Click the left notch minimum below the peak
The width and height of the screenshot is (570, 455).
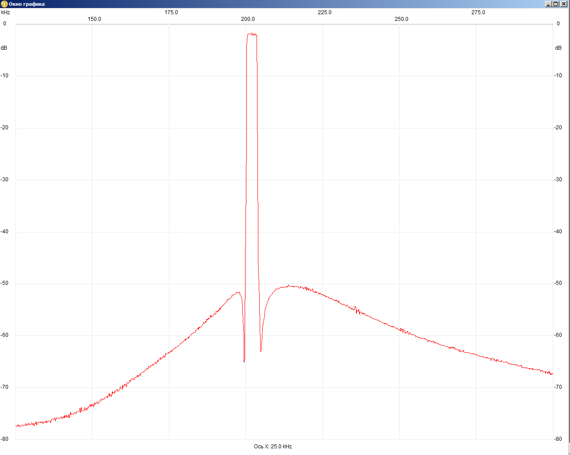(x=244, y=361)
